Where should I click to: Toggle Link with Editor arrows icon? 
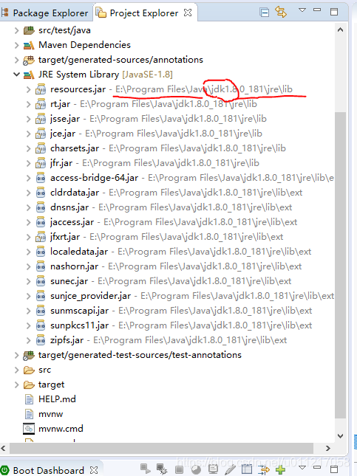point(281,12)
